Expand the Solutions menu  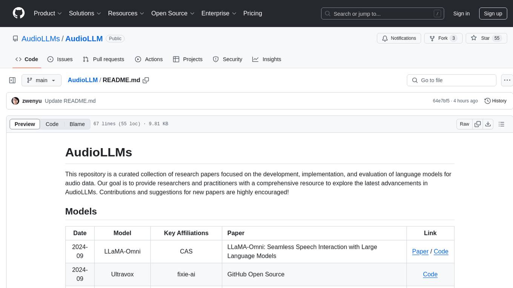[85, 13]
